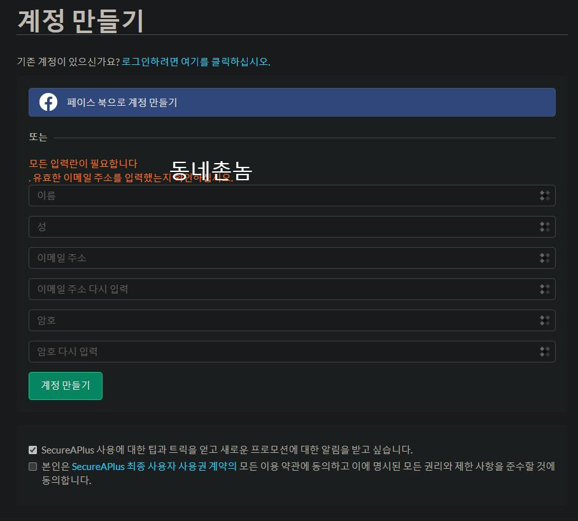Uncheck the SecureAPlus tips and promotions checkbox
This screenshot has height=521, width=578.
[33, 450]
